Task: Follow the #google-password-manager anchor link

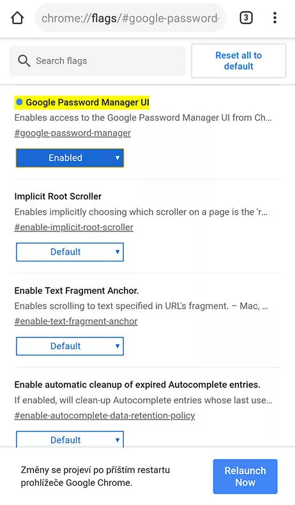Action: coord(73,133)
